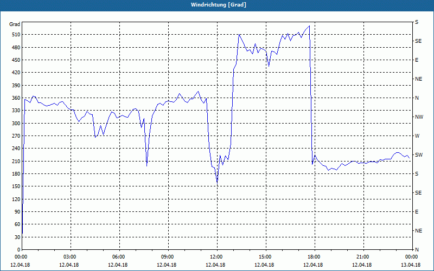Select the '00:00' label above '13.04.18'
This screenshot has height=271, width=434.
[411, 256]
